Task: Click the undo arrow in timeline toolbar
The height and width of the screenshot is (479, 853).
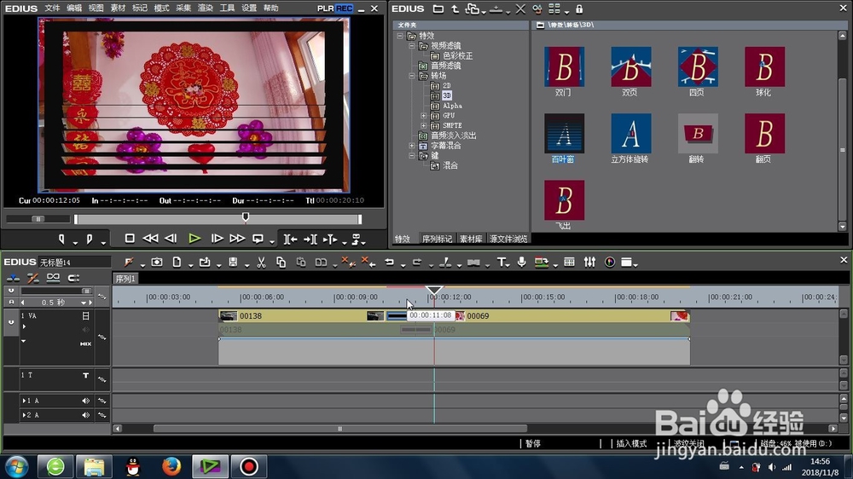Action: coord(390,262)
